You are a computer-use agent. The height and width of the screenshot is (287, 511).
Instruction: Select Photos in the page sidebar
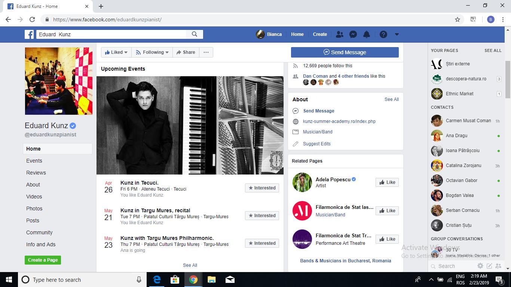(34, 209)
